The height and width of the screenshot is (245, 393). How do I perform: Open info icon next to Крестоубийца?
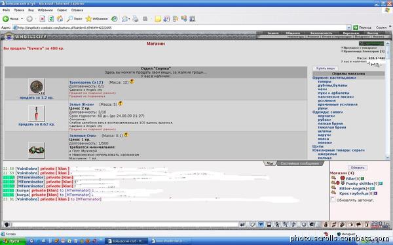pos(375,193)
